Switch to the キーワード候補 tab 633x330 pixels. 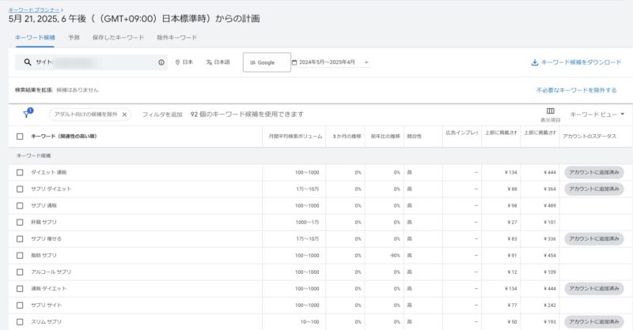[35, 37]
